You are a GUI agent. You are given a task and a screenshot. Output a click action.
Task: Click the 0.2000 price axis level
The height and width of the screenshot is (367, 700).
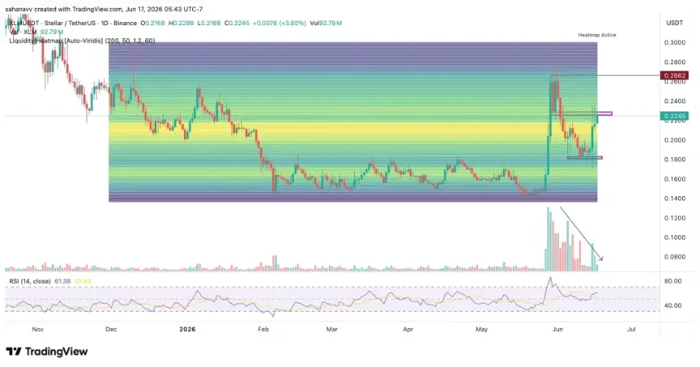675,140
